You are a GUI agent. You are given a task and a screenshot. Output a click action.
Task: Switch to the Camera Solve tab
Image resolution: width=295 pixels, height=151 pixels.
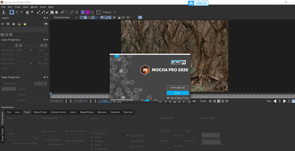pyautogui.click(x=58, y=112)
